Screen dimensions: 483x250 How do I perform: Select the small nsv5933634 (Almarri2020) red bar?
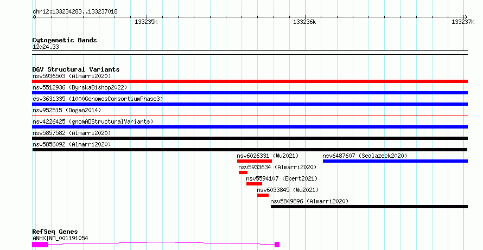[x=243, y=172]
